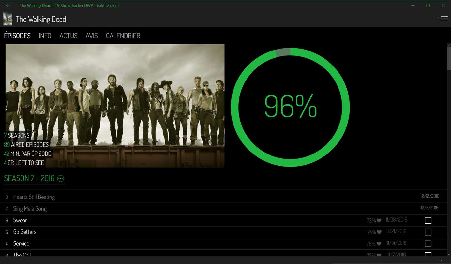Click the 96% progress ring
Image resolution: width=451 pixels, height=264 pixels.
pos(290,107)
